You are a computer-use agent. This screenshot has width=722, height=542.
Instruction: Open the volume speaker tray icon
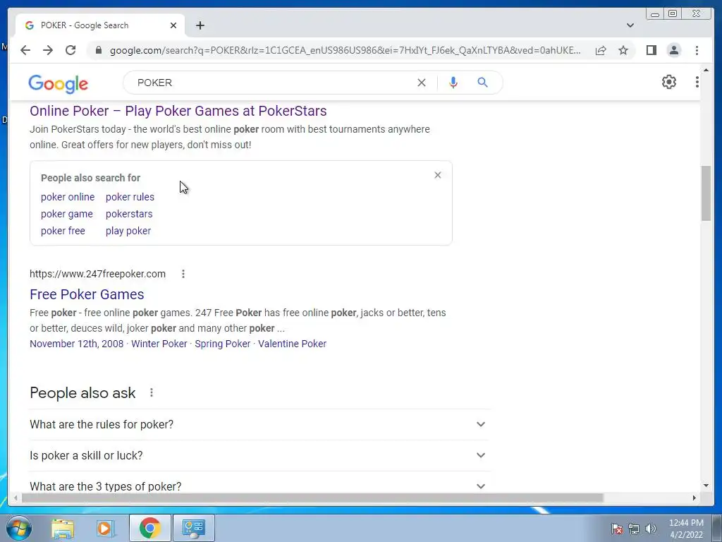click(x=651, y=529)
